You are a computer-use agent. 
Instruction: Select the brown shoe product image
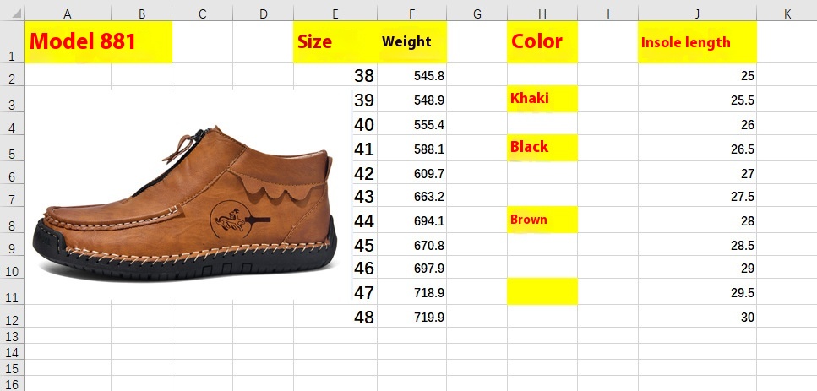coord(185,204)
